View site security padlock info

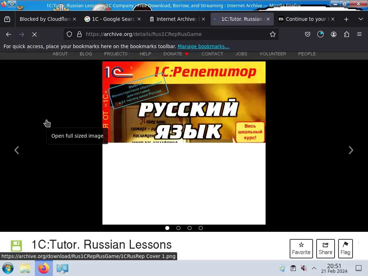pyautogui.click(x=79, y=34)
